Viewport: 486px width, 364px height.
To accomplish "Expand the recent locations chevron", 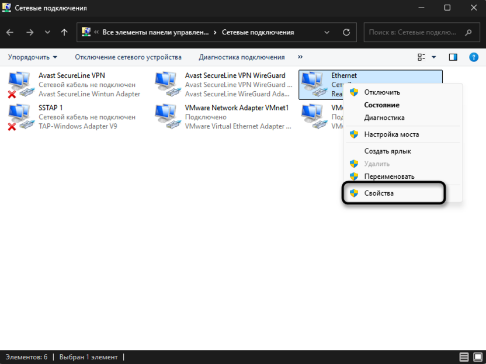I will click(x=47, y=33).
